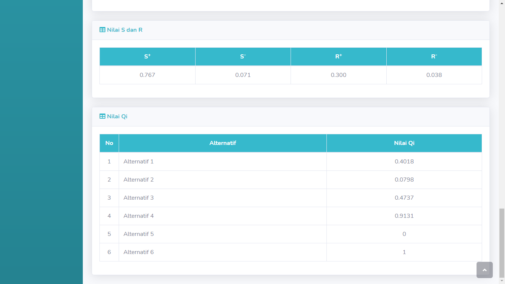The image size is (505, 284).
Task: Select the value 0.038
Action: pyautogui.click(x=434, y=75)
